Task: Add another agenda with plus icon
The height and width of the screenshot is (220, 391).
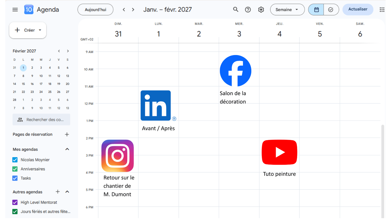Action: [x=58, y=192]
